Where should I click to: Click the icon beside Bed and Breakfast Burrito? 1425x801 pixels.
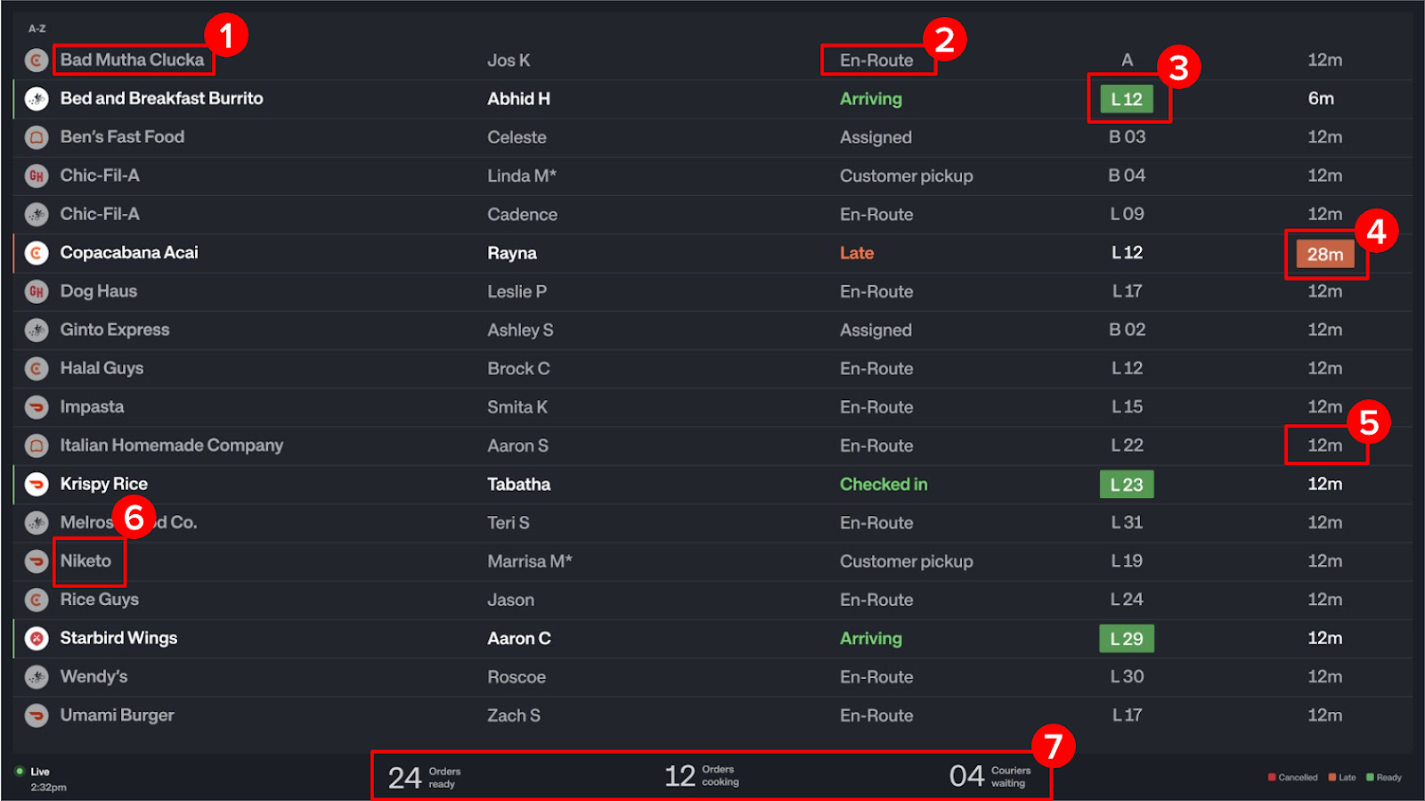click(37, 99)
